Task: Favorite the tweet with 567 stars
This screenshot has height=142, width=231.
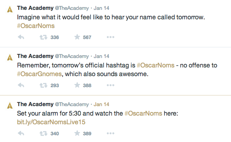Action: tap(77, 37)
